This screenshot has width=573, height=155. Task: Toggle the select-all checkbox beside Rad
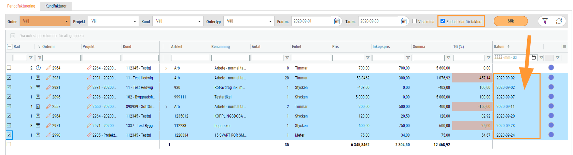(x=9, y=47)
